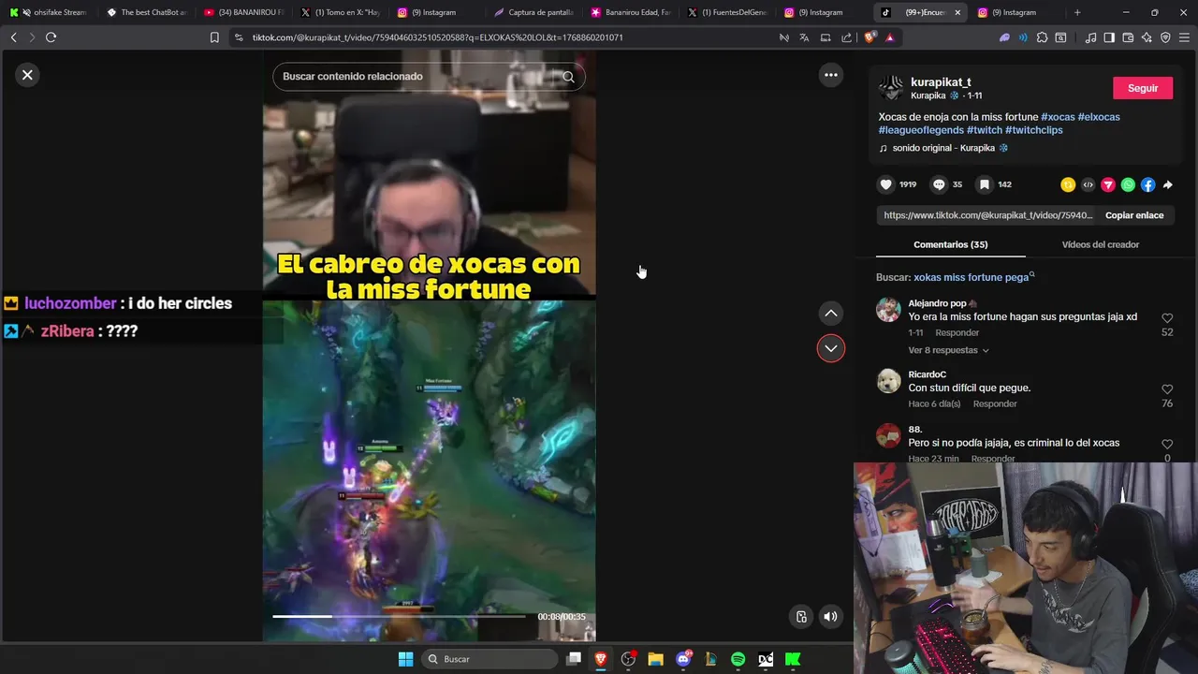
Task: Open the Windows Start menu
Action: [405, 659]
